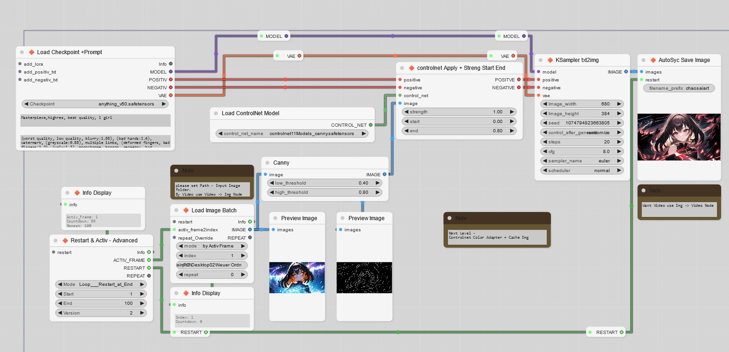
Task: Collapse the Load Checkpoint +Prompt node via its dot
Action: pyautogui.click(x=22, y=52)
